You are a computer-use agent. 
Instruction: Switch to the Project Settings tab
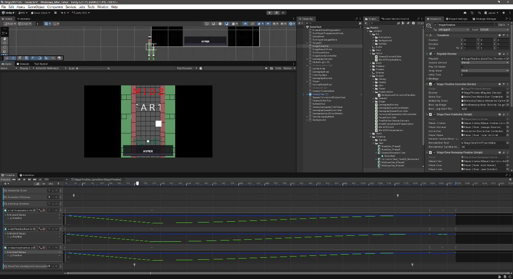tap(457, 19)
